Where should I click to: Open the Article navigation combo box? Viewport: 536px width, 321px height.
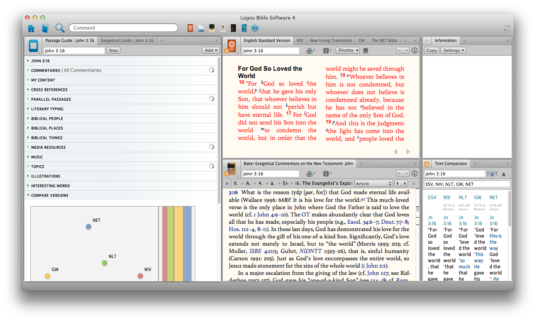[x=373, y=184]
